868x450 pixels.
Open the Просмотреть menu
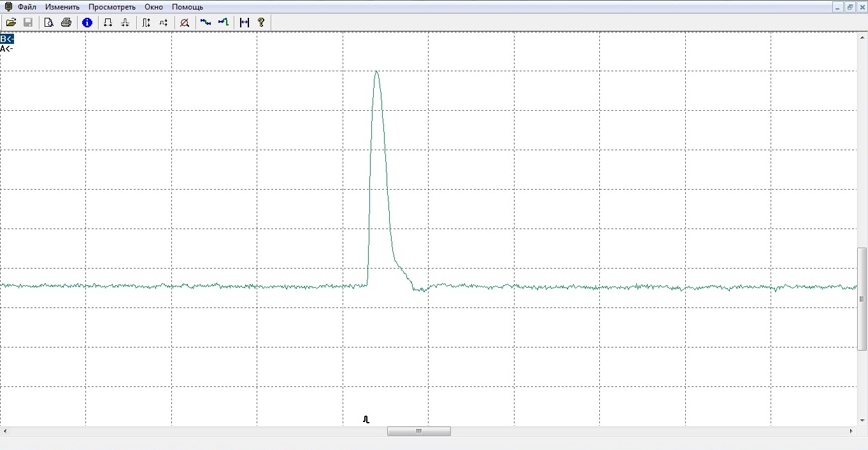[112, 7]
